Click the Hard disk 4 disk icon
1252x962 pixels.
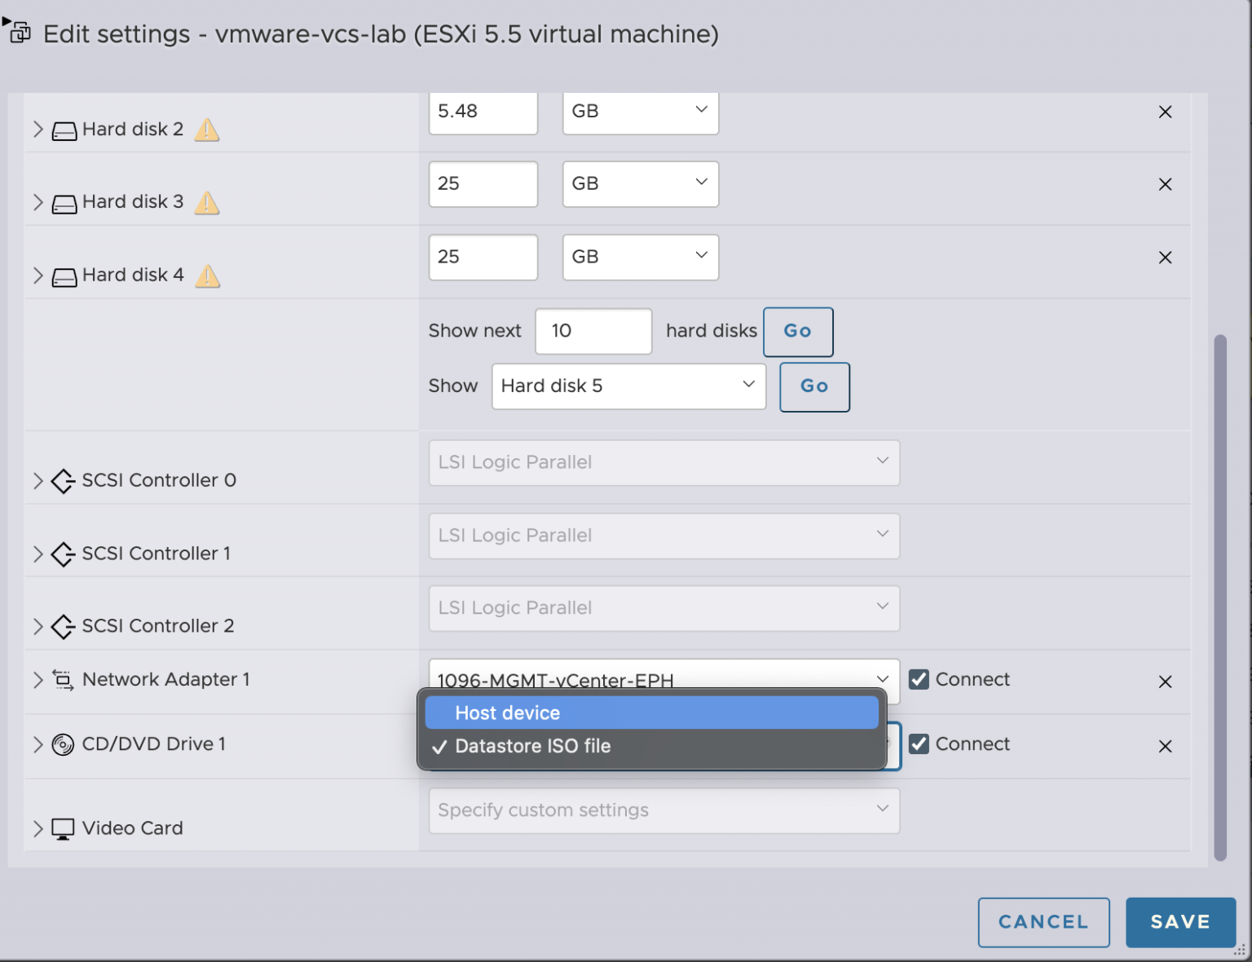(x=63, y=276)
